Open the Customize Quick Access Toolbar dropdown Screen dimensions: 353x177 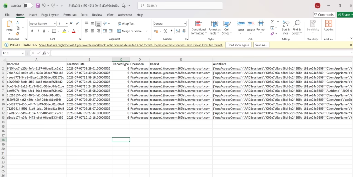[62, 6]
